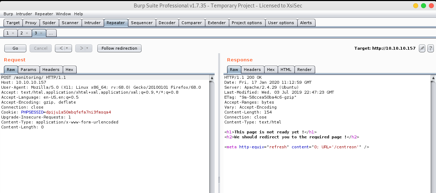The image size is (436, 193).
Task: Click the Content-Length: 0 request header
Action: tap(22, 127)
